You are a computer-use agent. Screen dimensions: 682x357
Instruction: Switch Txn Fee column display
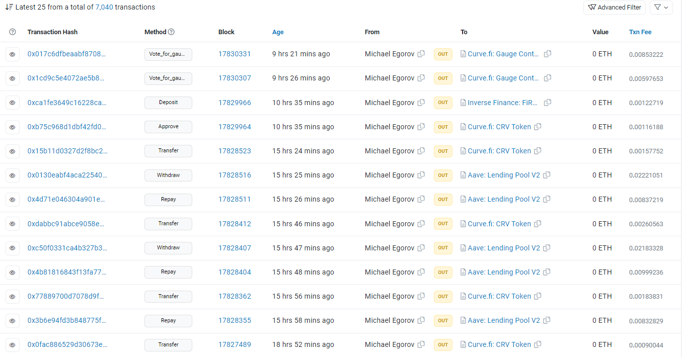pos(640,32)
